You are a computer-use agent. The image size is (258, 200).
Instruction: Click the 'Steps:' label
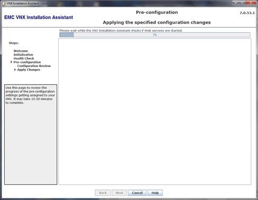[x=14, y=43]
